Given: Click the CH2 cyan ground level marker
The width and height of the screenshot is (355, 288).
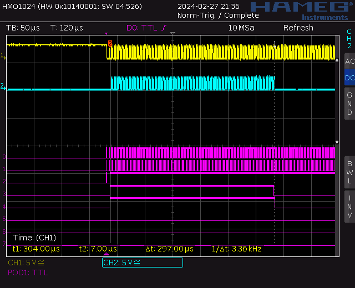Looking at the screenshot, I should (x=3, y=87).
